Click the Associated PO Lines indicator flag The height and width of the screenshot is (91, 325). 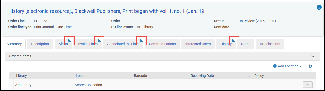point(142,40)
